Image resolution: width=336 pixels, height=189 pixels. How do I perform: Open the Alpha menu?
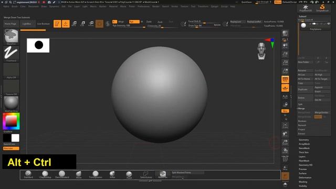[6, 7]
